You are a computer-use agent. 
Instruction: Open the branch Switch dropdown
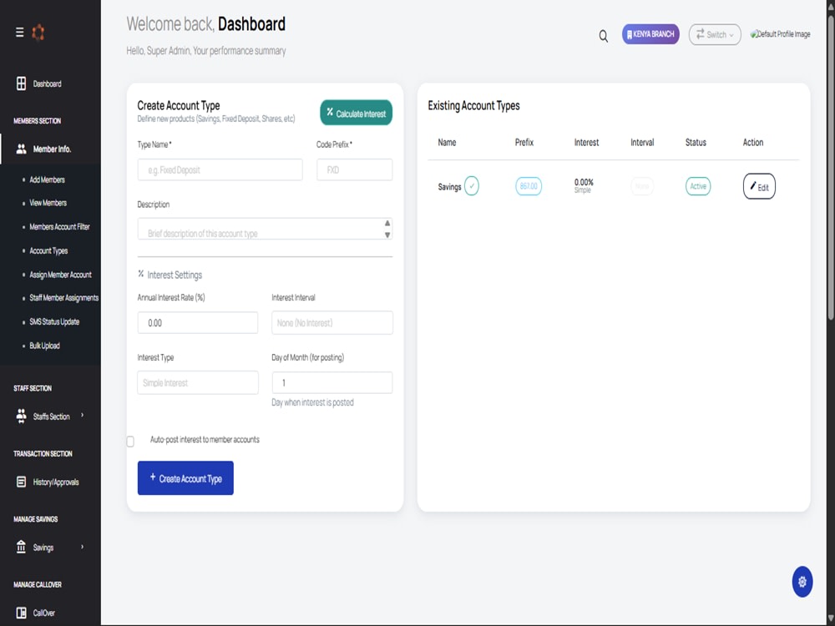715,34
